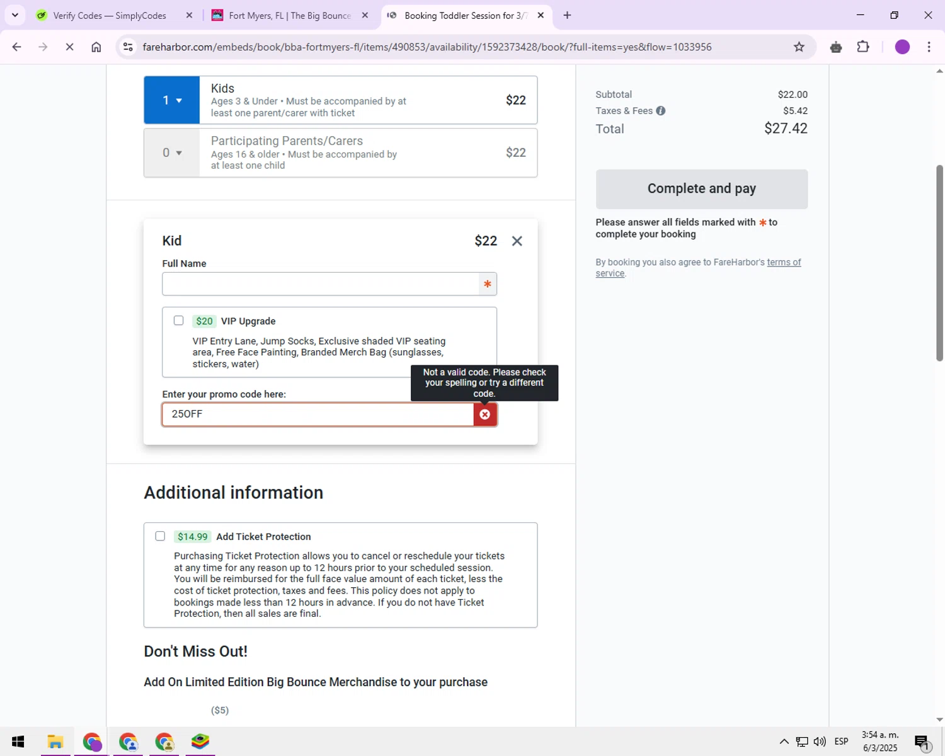This screenshot has height=756, width=945.
Task: Click the Don't Miss Out! heading
Action: point(196,651)
